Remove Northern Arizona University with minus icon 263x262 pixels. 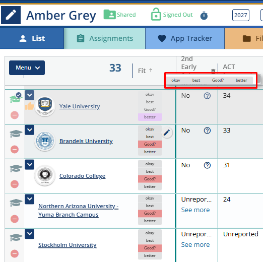tap(15, 219)
